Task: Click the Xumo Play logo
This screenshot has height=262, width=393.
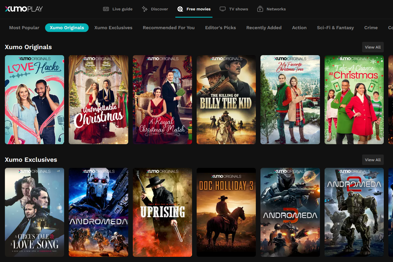Action: pos(23,9)
